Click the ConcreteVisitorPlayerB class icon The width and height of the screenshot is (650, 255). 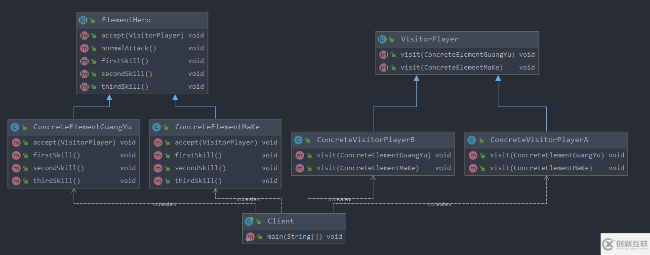[299, 140]
